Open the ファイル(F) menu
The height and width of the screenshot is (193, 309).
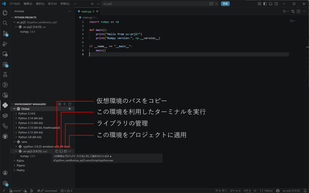15,4
